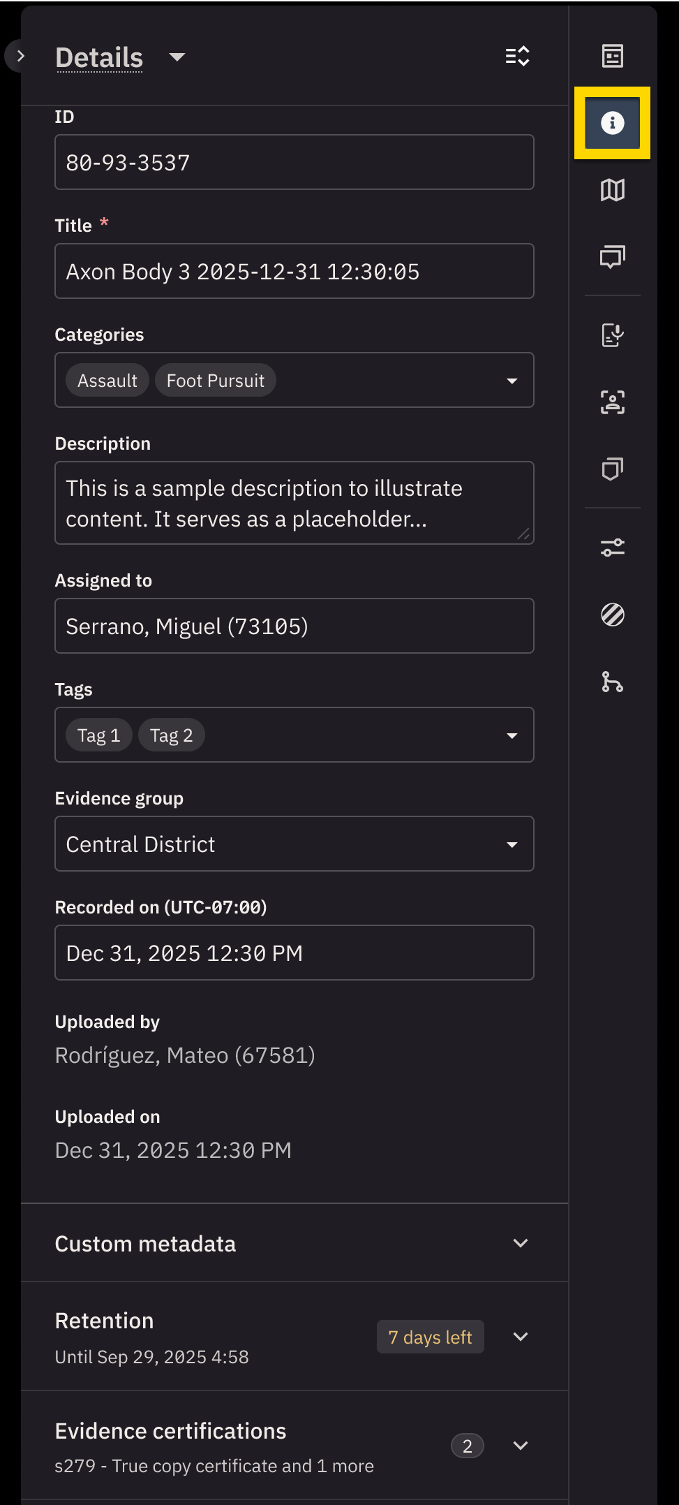Image resolution: width=679 pixels, height=1505 pixels.
Task: Open the comments panel icon
Action: [x=612, y=257]
